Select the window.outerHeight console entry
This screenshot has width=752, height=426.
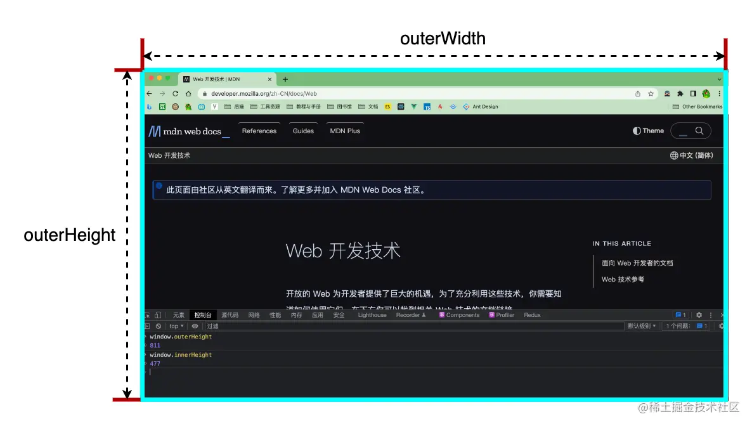point(180,337)
